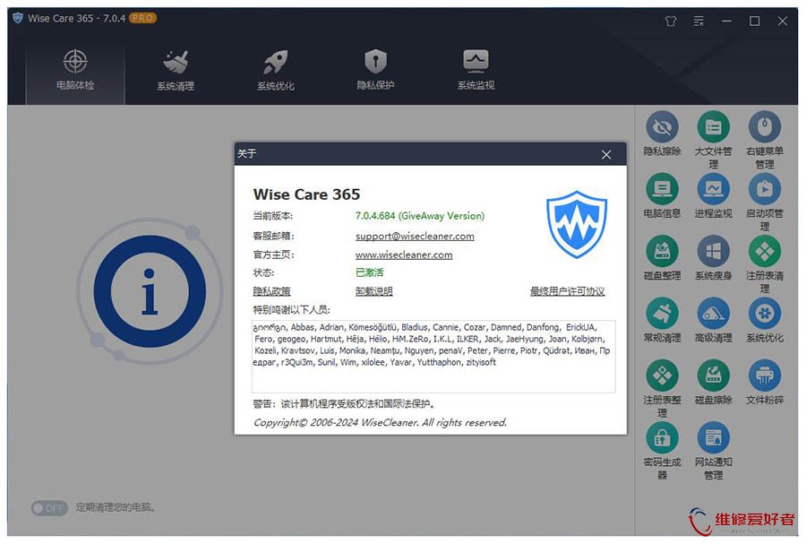Open the 进程监视 process monitor tool
Screen dimensions: 806x544
(x=714, y=195)
